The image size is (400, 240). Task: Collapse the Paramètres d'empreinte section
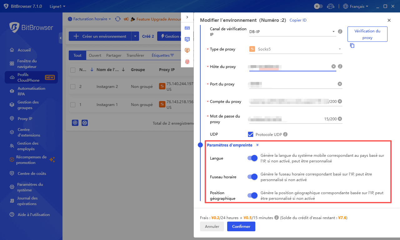[x=257, y=145]
